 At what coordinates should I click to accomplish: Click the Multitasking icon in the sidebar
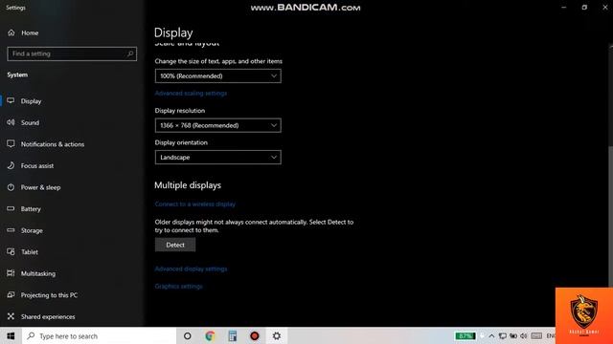(x=11, y=273)
